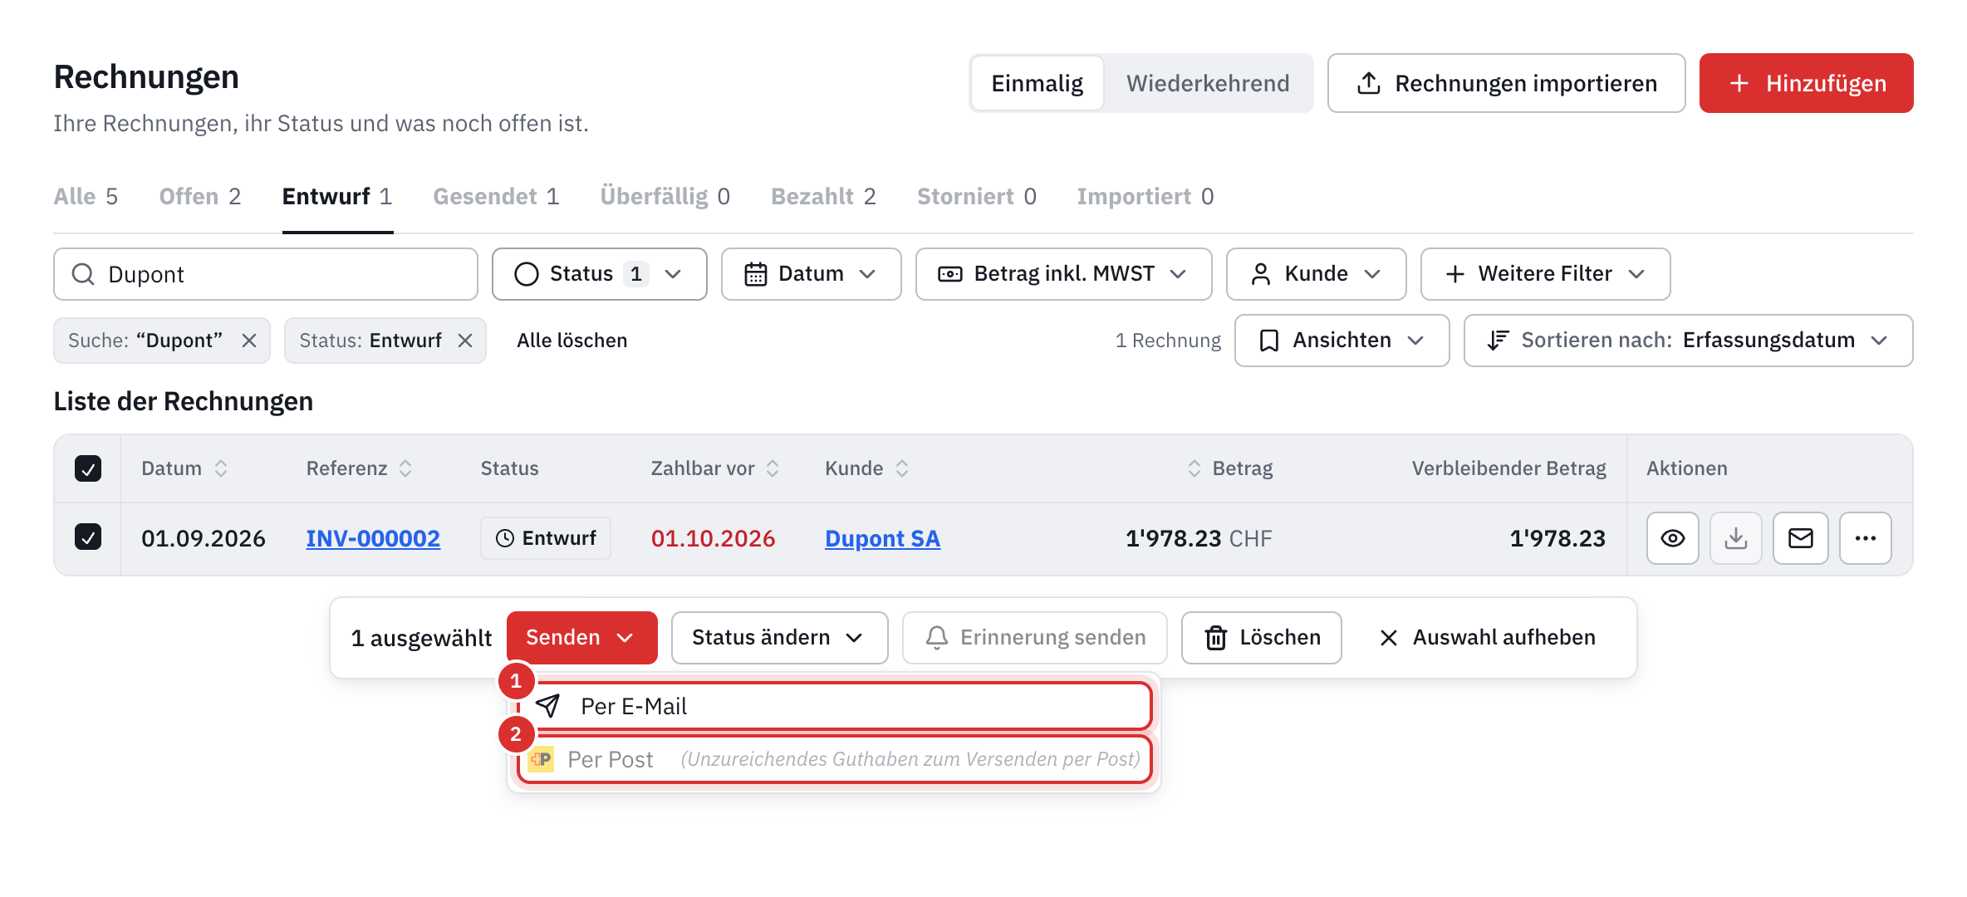Screen dimensions: 1967x897
Task: Sort the table by Kunde column
Action: pyautogui.click(x=902, y=468)
